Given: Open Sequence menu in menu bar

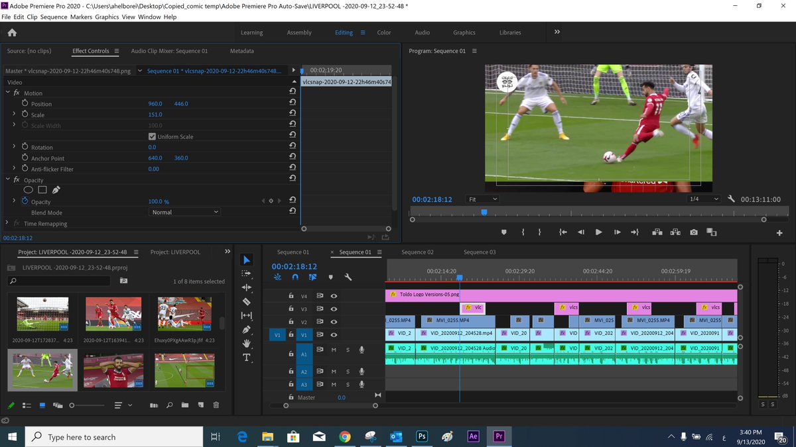Looking at the screenshot, I should coord(54,17).
